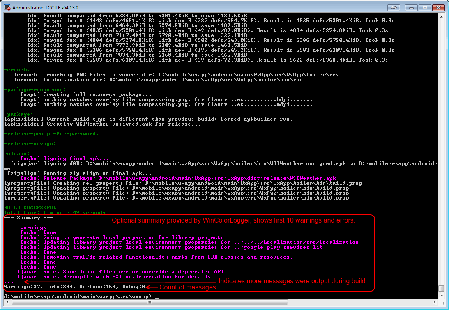
Task: Click the '-release-prompt-for-password:' label
Action: [51, 134]
